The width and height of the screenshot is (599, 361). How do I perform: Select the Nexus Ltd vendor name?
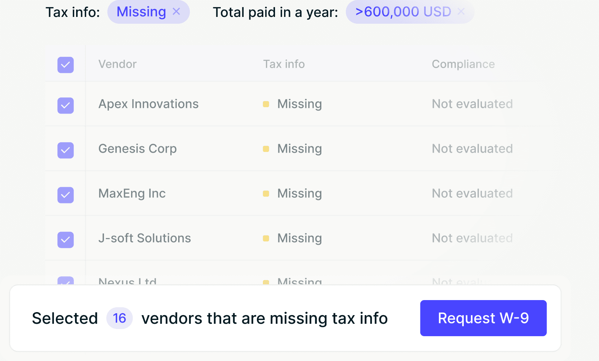[x=127, y=281]
